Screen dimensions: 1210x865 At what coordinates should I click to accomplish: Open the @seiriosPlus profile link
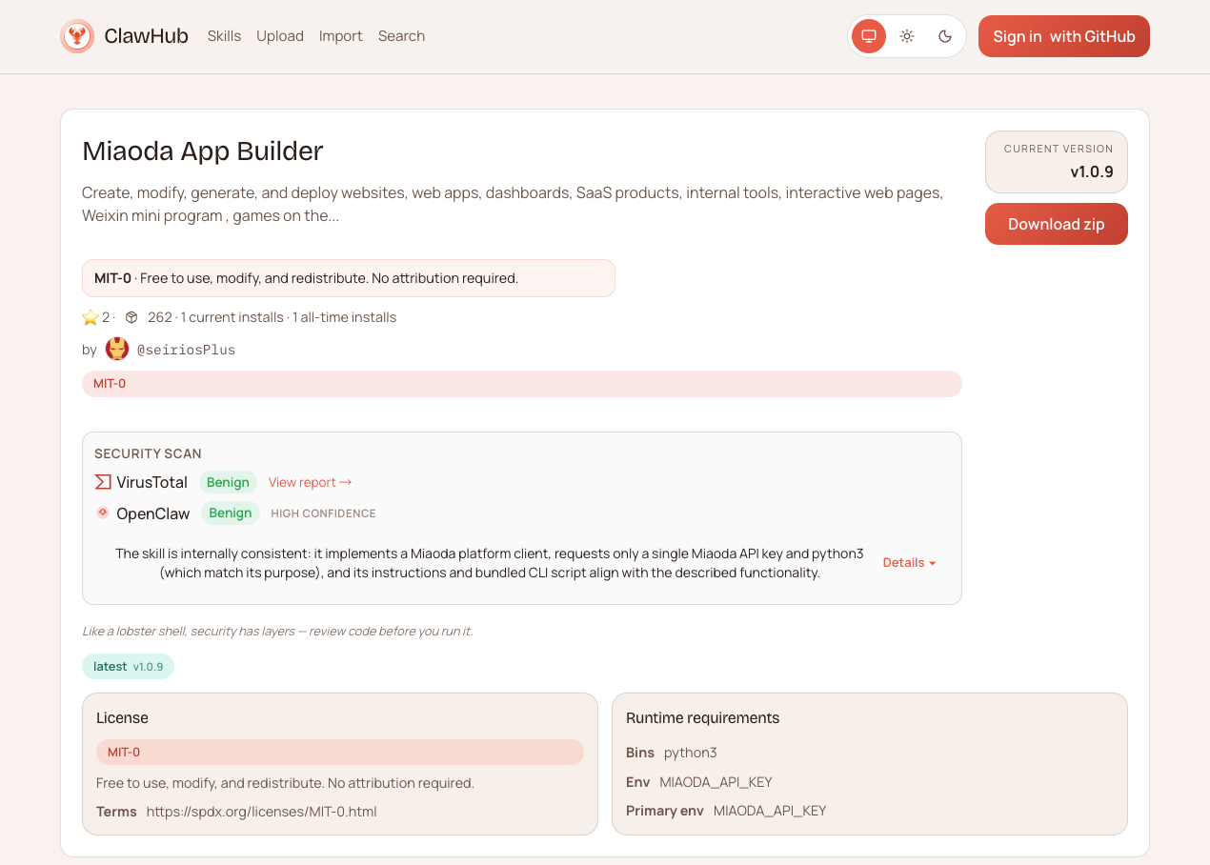[x=186, y=350]
